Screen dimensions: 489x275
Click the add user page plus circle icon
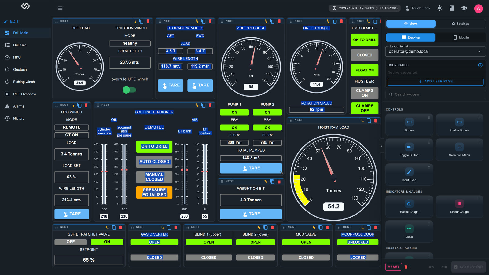click(x=480, y=65)
